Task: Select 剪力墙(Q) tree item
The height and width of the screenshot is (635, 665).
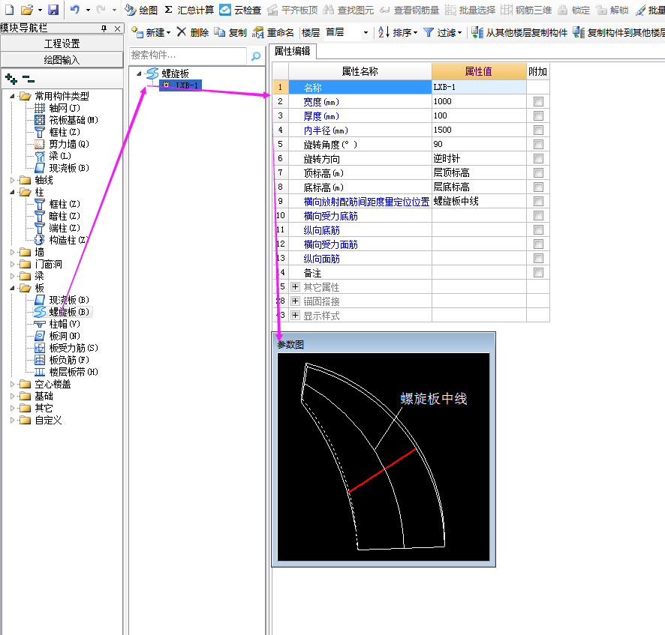Action: [x=62, y=144]
